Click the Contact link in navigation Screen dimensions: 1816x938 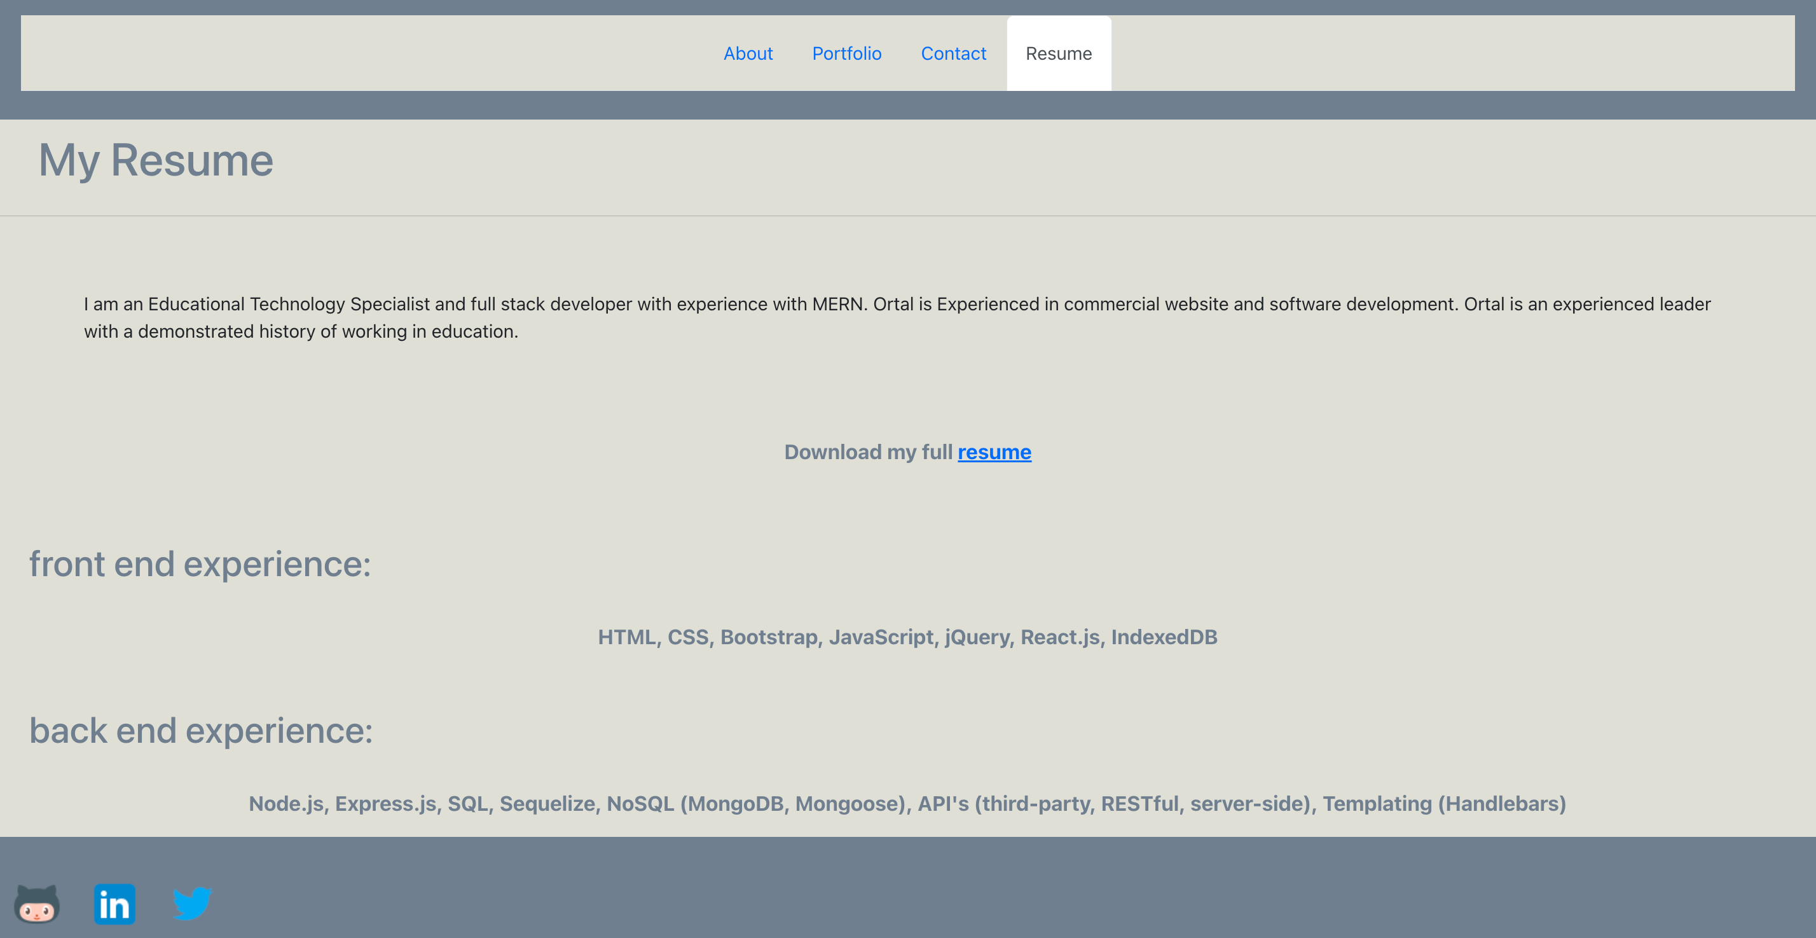click(954, 53)
